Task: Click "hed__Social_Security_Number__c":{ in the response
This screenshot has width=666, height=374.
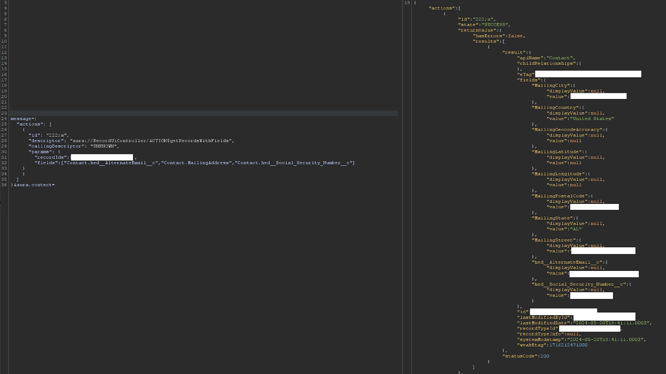Action: pos(582,284)
